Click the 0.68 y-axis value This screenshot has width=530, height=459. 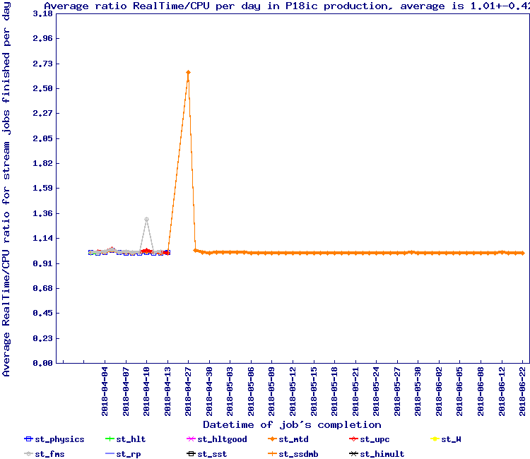42,288
